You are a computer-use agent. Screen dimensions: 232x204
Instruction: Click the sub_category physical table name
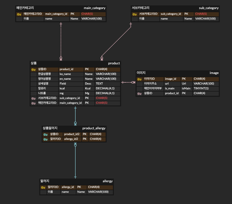point(208,8)
